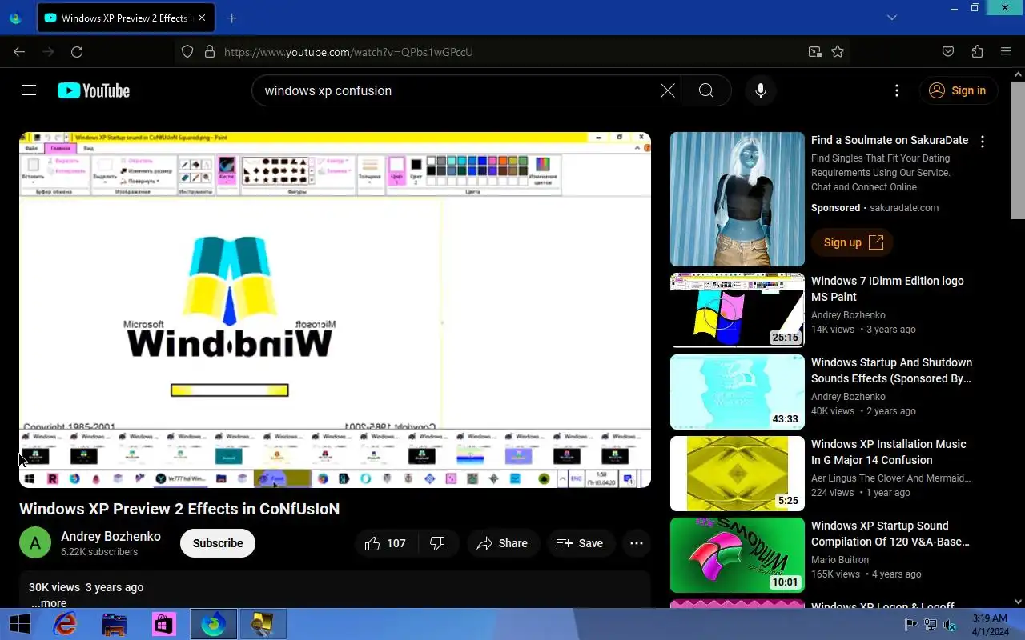Go back with the browser back arrow
Viewport: 1025px width, 640px height.
(19, 51)
